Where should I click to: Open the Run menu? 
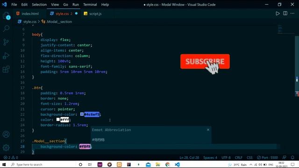pos(76,4)
